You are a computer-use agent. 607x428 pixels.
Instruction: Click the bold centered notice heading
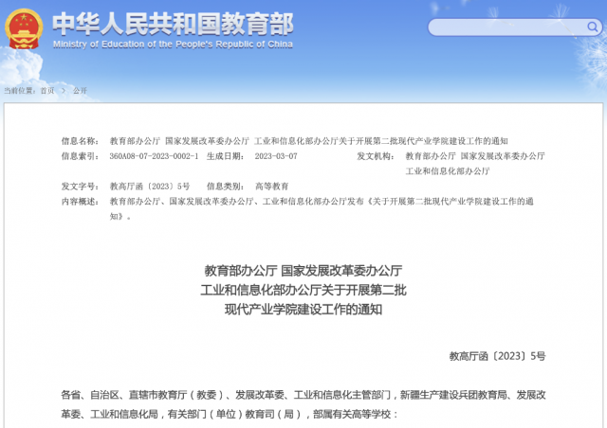point(303,289)
